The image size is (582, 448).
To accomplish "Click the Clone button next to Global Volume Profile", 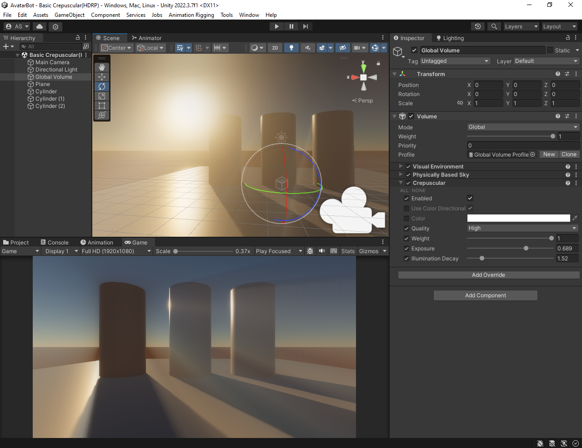I will tap(569, 154).
